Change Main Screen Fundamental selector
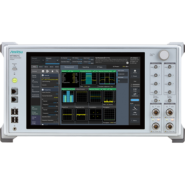Screen dimensions: 185x185 [x=122, y=74]
